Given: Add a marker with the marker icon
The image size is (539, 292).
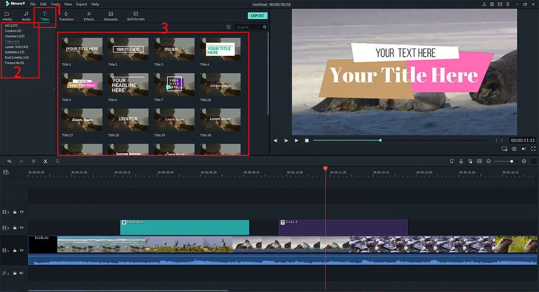Looking at the screenshot, I should click(451, 161).
